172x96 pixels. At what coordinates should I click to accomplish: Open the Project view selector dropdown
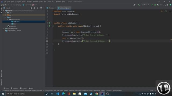coord(8,8)
